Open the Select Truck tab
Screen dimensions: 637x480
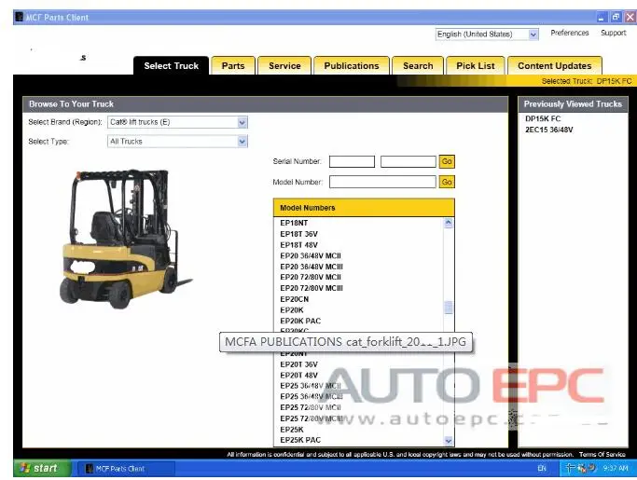tap(171, 66)
